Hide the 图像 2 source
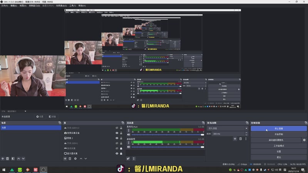 117,138
